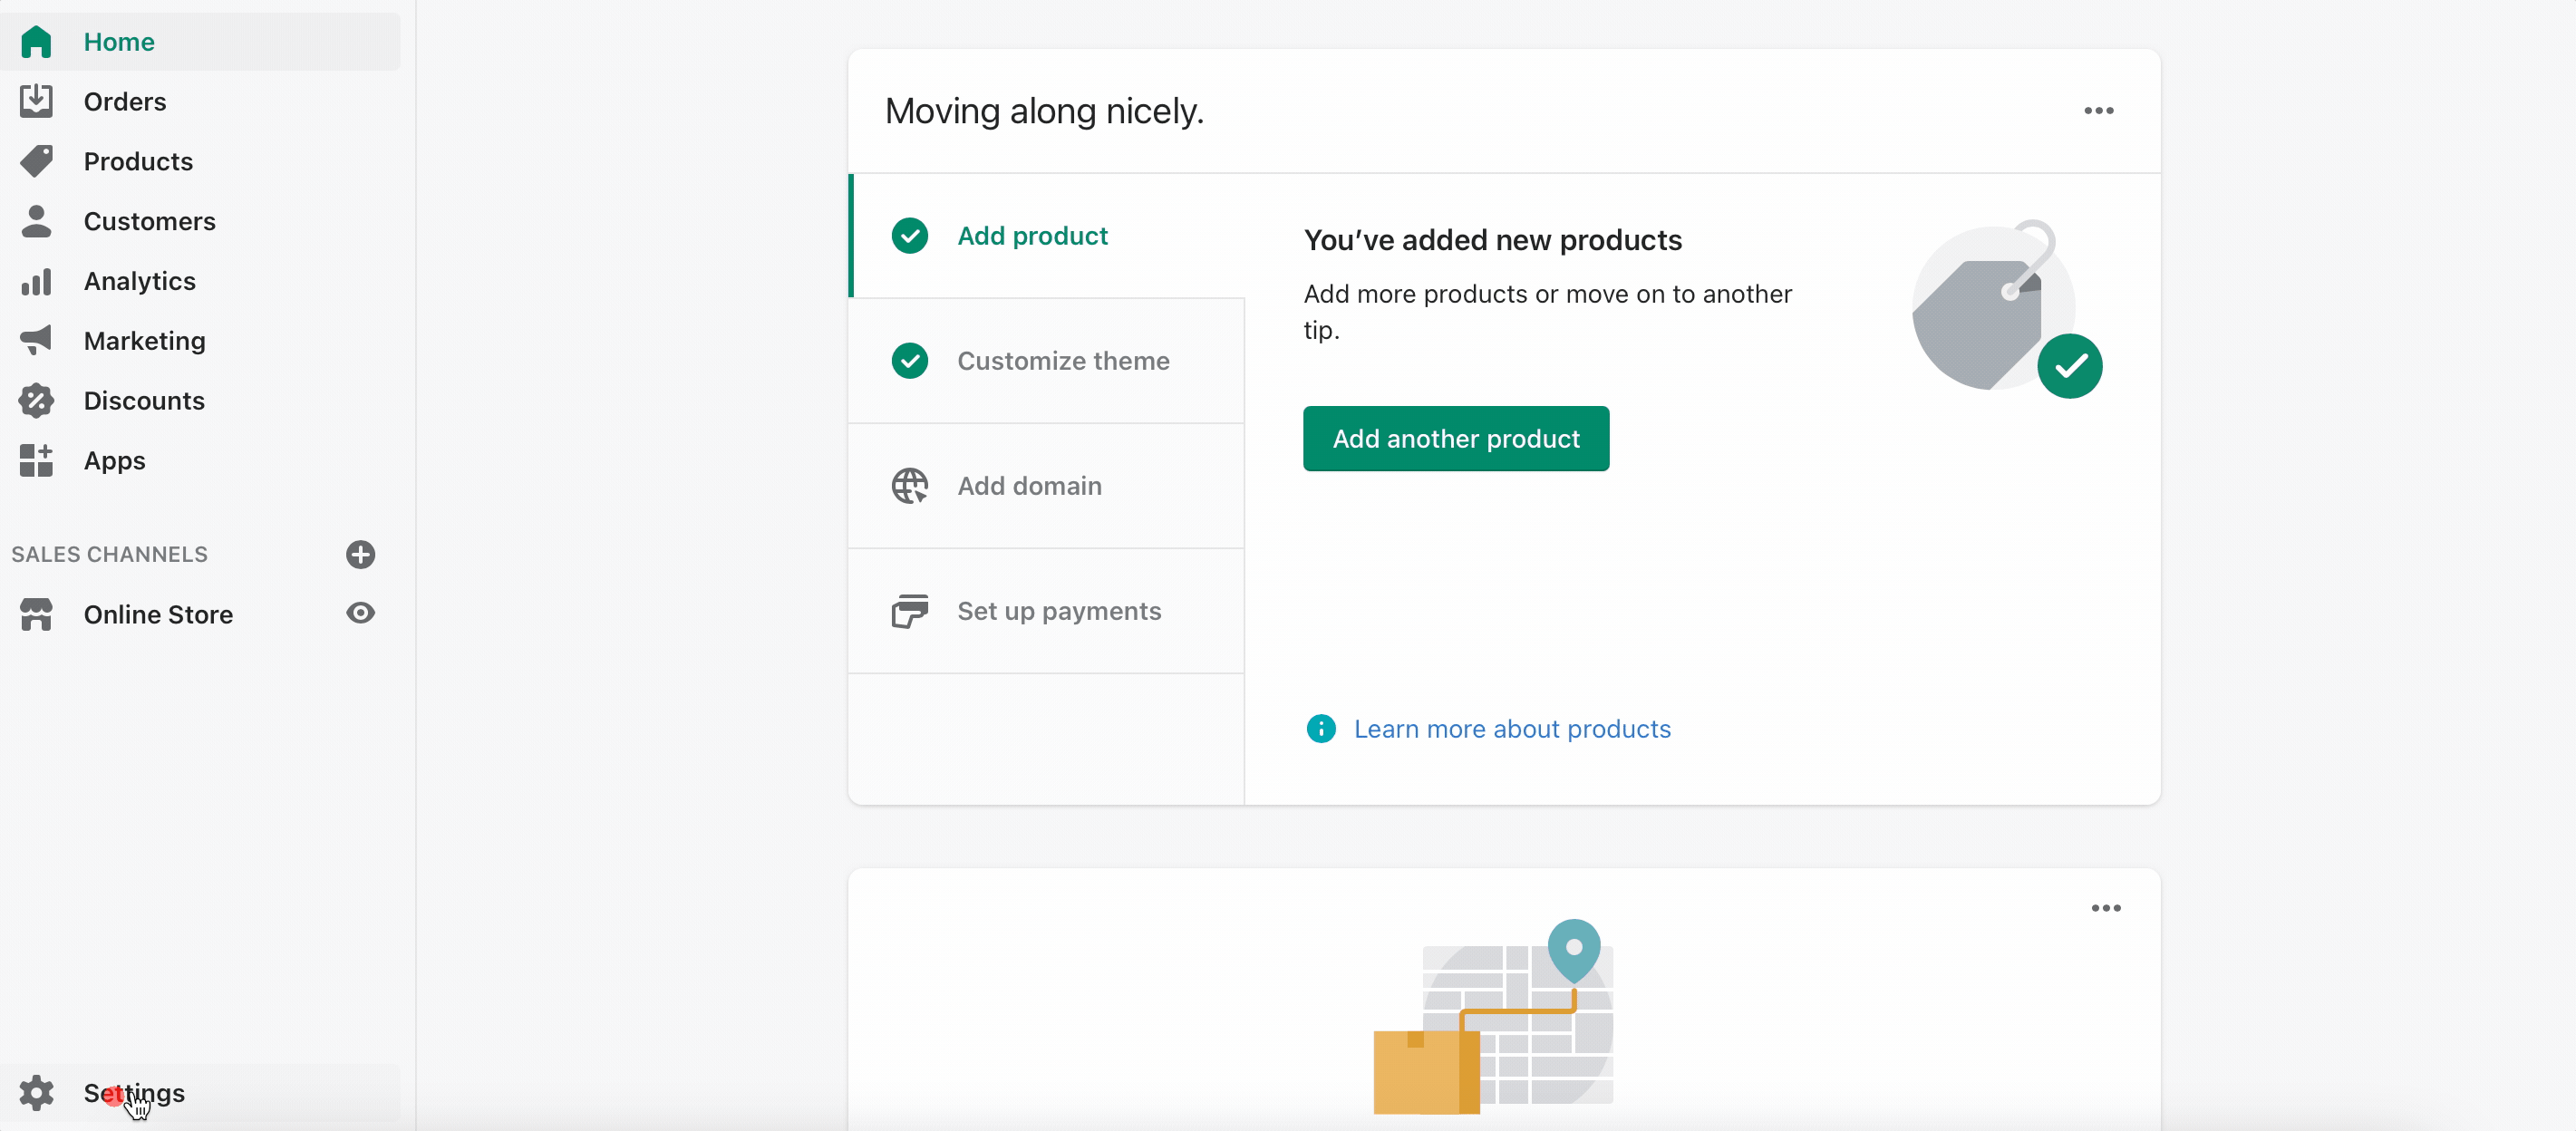The height and width of the screenshot is (1131, 2576).
Task: Add a sales channel with plus icon
Action: pos(360,554)
